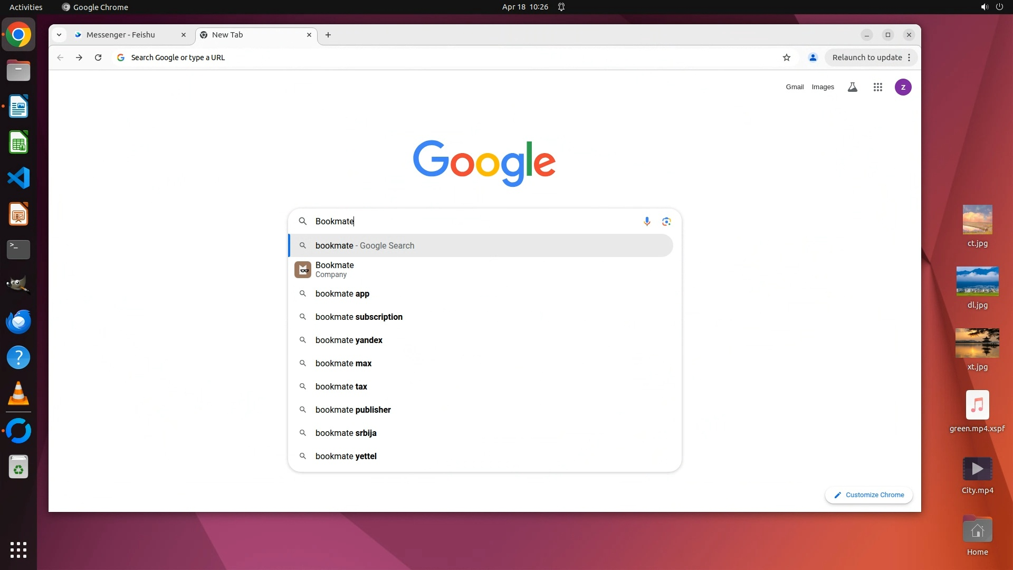The width and height of the screenshot is (1013, 570).
Task: Open the tab search dropdown arrow
Action: coord(59,35)
